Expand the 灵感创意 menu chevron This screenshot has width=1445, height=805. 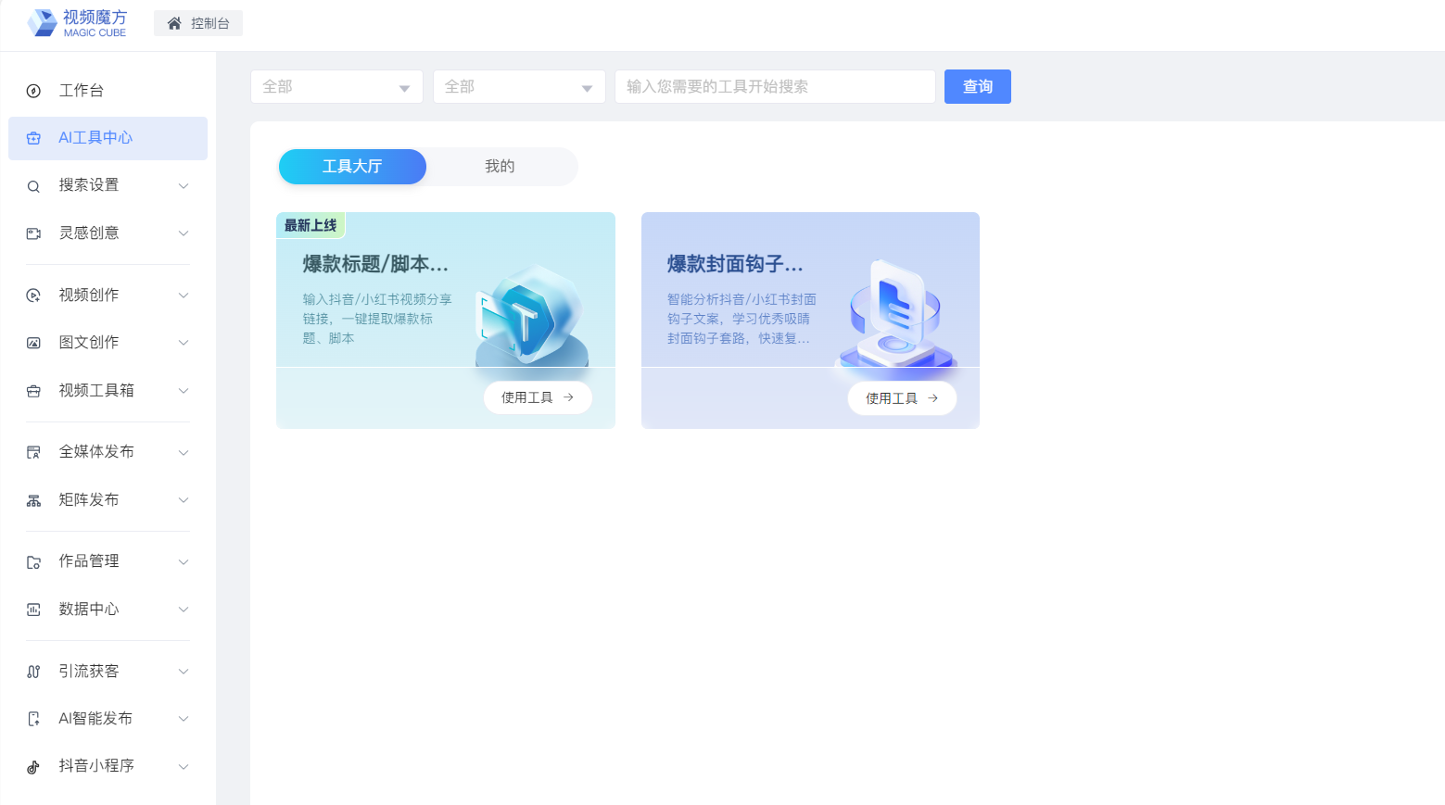(184, 233)
